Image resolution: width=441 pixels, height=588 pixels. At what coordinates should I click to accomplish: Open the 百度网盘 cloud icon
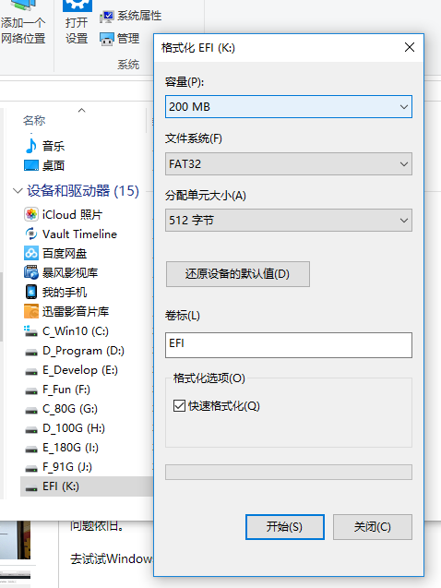[x=31, y=253]
